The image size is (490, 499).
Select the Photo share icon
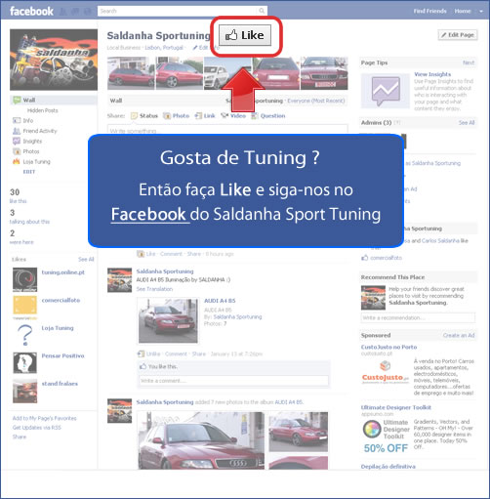tap(167, 116)
